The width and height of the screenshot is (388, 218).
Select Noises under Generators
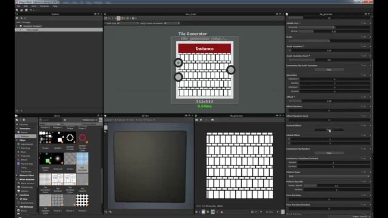tap(24, 133)
